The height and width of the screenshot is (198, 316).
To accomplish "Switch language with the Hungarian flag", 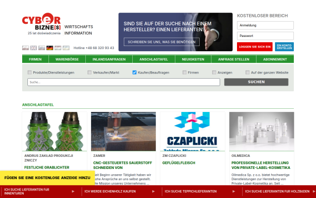I will [x=58, y=48].
